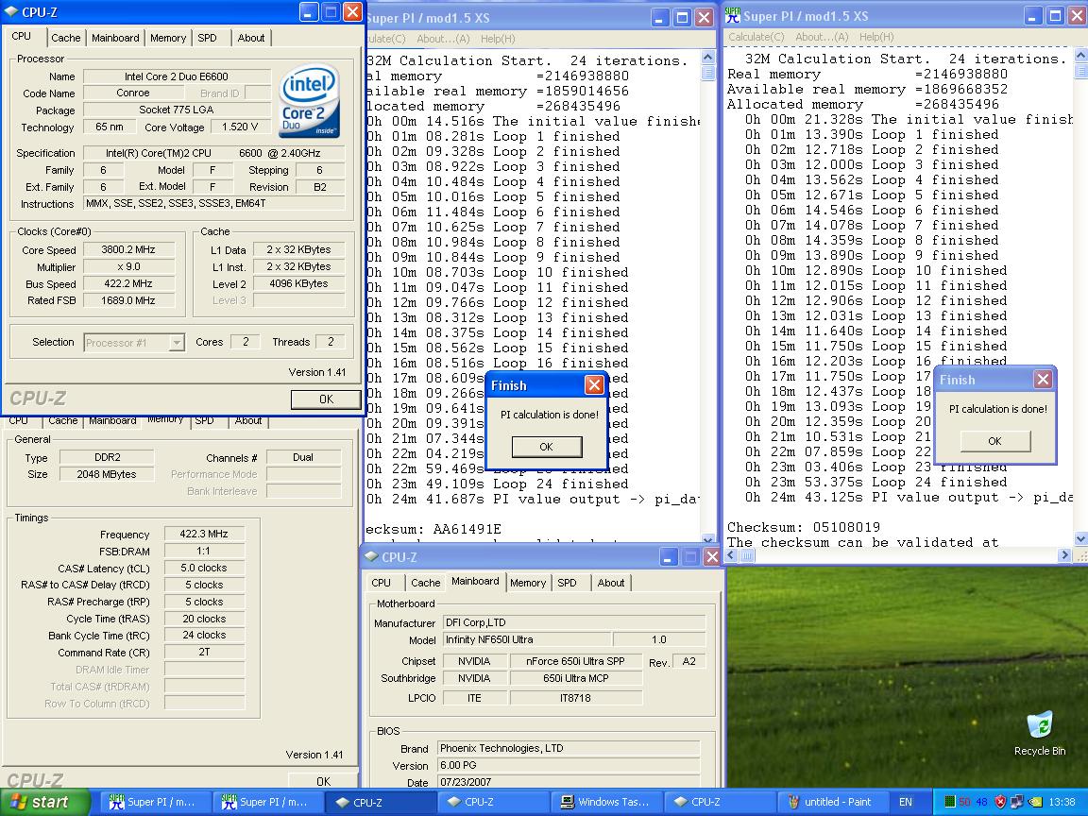Image resolution: width=1088 pixels, height=816 pixels.
Task: Open the Recycle Bin desktop icon
Action: click(1039, 726)
